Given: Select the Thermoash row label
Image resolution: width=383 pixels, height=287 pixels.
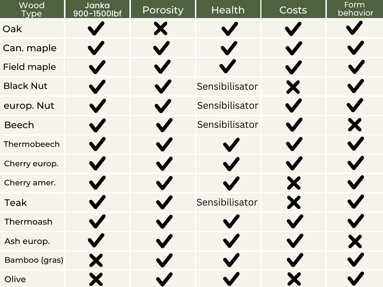Looking at the screenshot, I should coord(28,222).
